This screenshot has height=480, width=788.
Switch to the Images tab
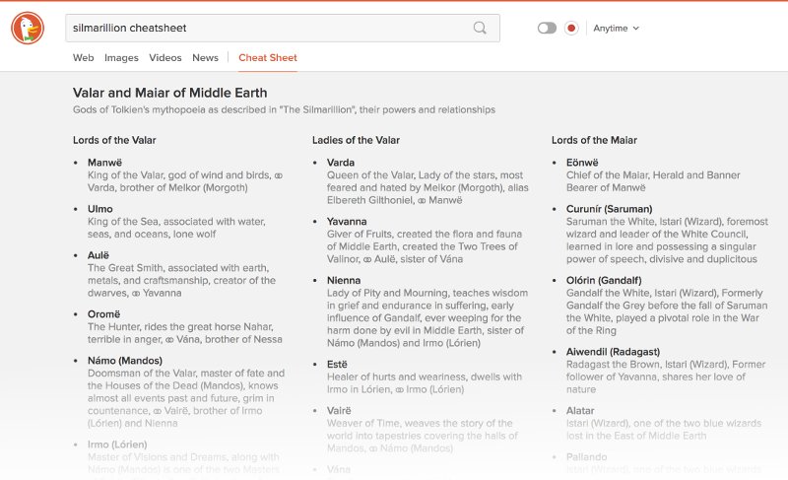[121, 58]
